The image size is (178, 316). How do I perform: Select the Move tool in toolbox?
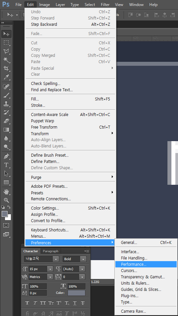point(6,34)
